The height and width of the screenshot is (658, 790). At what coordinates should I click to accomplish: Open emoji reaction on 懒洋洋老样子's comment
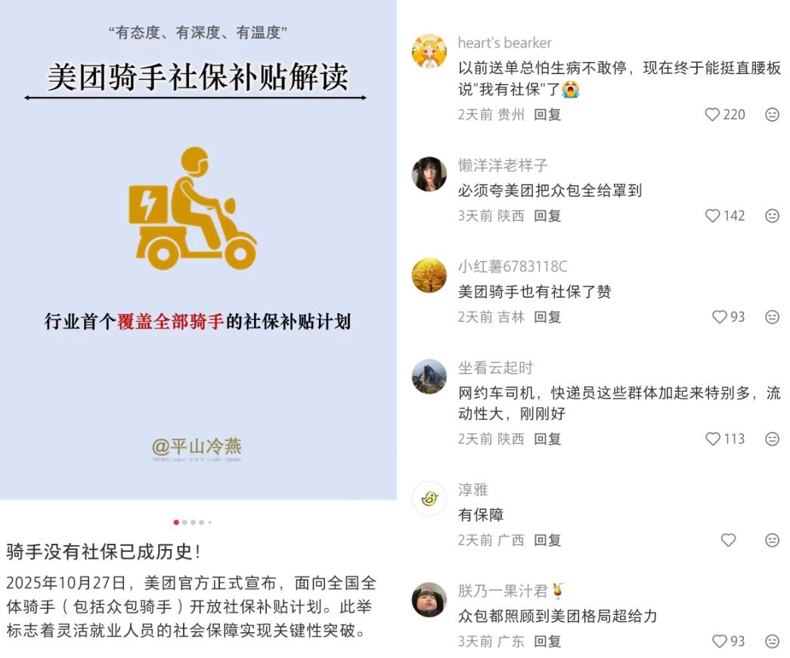772,216
